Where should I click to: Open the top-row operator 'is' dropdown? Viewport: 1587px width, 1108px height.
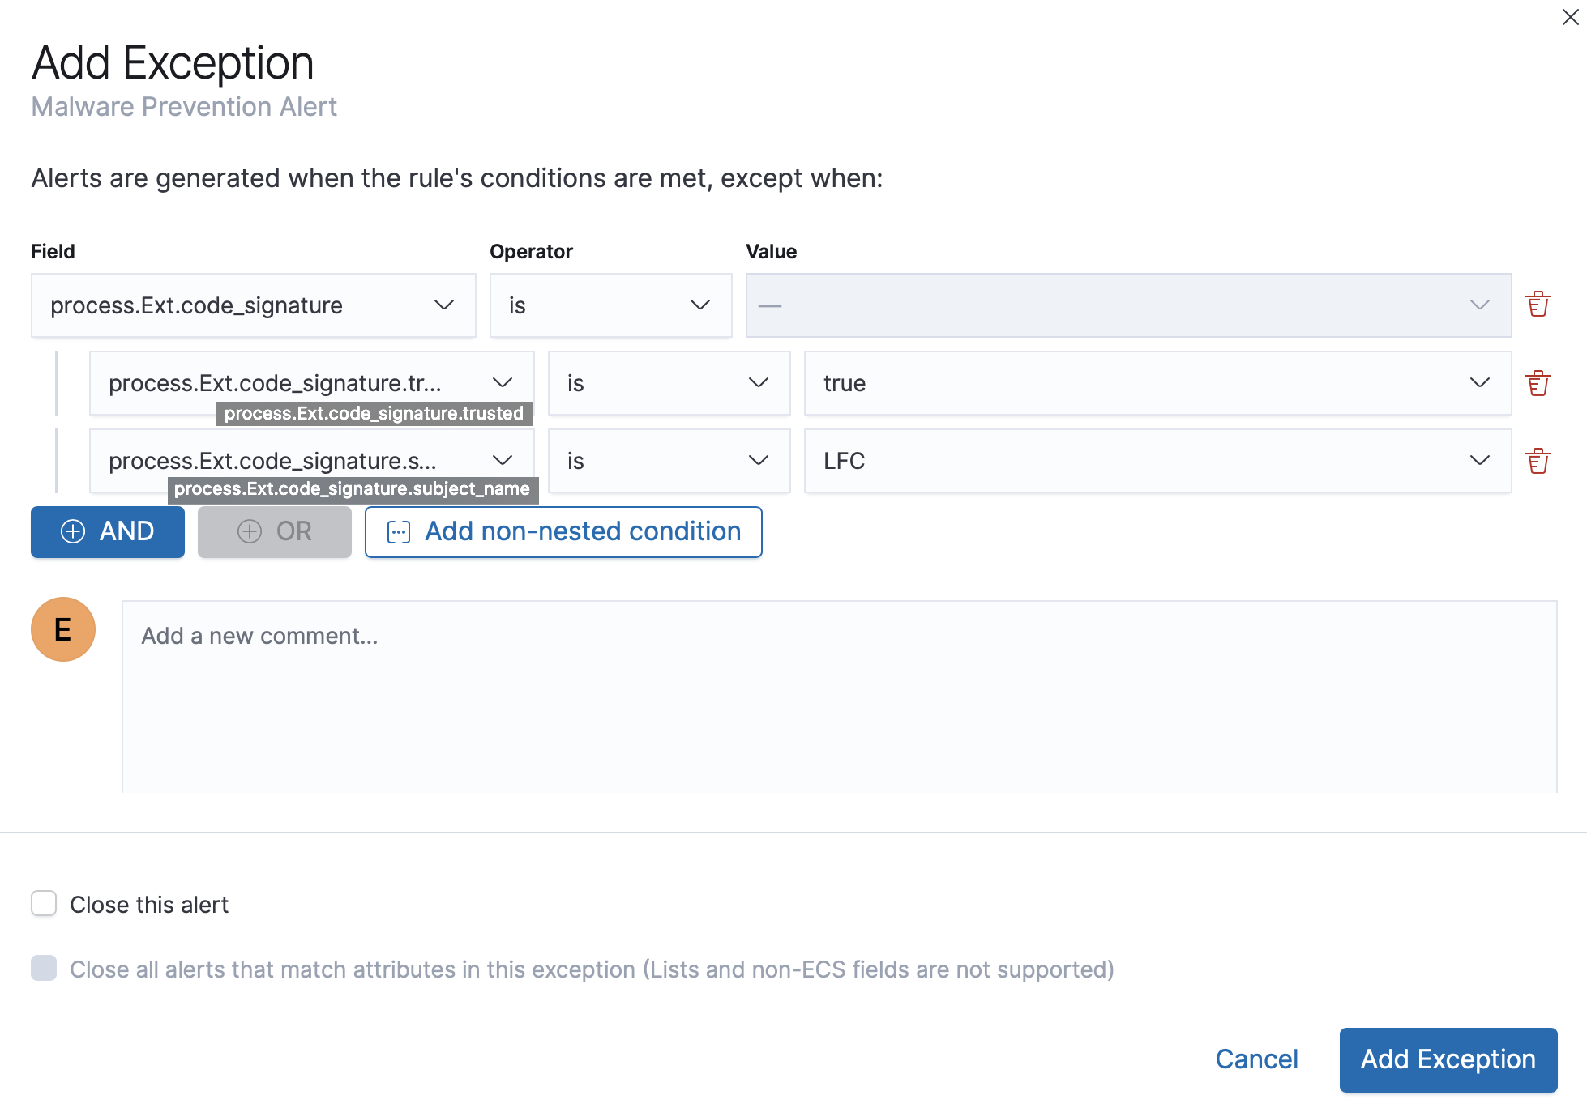tap(610, 305)
